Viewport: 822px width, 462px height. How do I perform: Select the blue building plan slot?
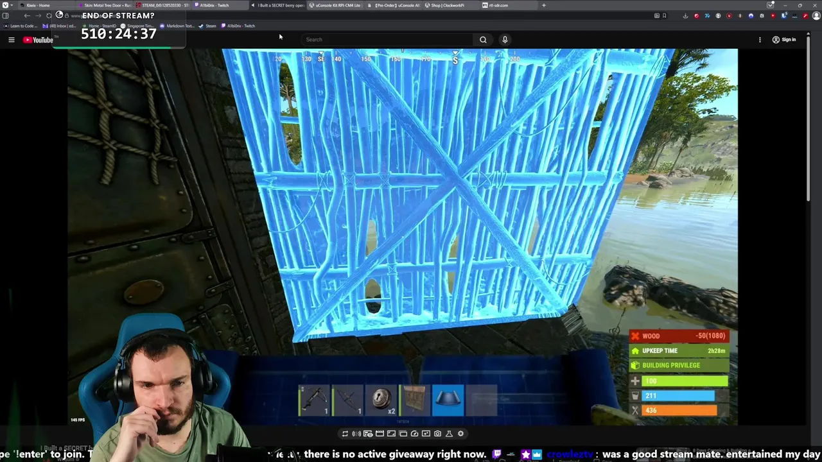448,400
